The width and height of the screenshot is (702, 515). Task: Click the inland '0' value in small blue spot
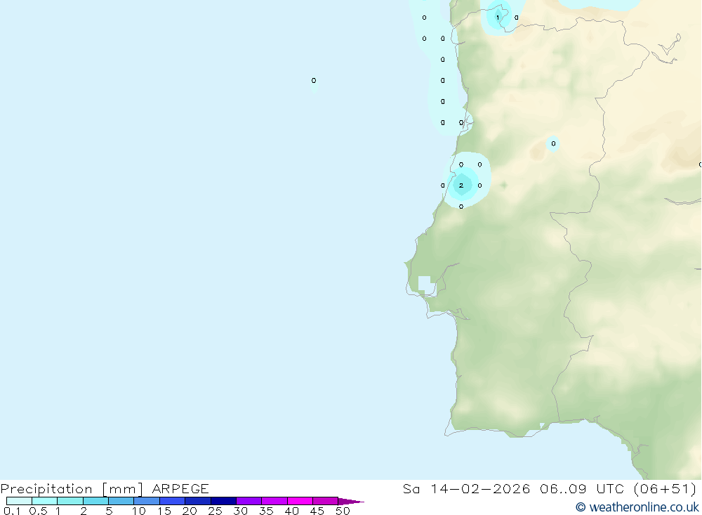pyautogui.click(x=553, y=143)
